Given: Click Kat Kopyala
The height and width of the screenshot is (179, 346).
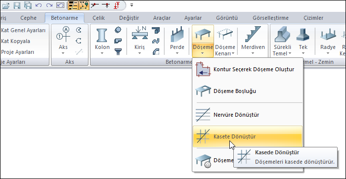Looking at the screenshot, I should [16, 41].
